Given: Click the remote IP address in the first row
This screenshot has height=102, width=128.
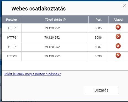Looking at the screenshot, I should click(x=52, y=28).
